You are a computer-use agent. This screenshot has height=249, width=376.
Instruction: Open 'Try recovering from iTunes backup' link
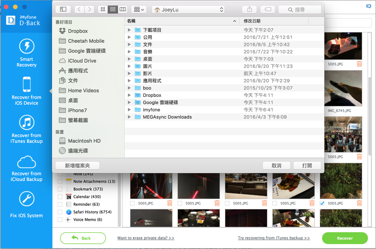tap(274, 238)
